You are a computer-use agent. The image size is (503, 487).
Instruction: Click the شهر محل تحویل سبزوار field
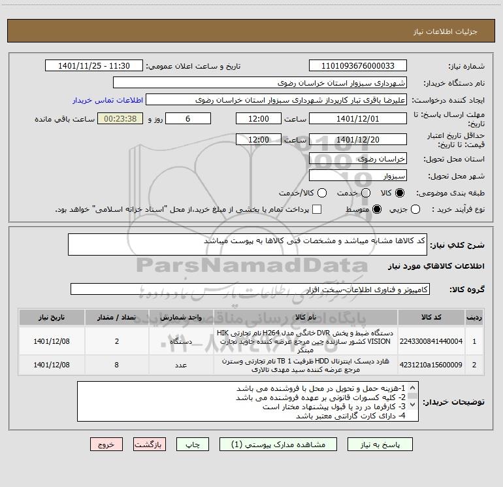point(358,176)
